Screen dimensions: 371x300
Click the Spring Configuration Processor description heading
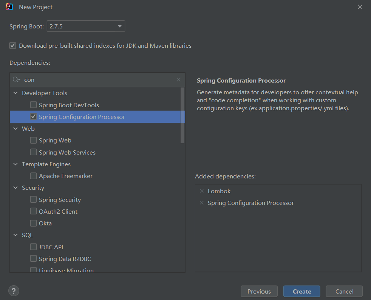click(241, 81)
